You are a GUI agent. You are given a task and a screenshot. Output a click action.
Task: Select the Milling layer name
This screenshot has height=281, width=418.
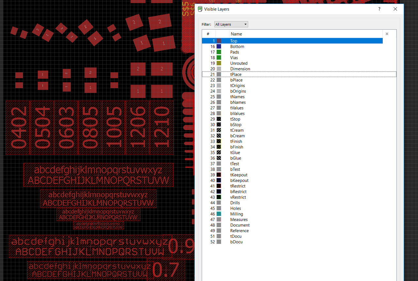236,214
